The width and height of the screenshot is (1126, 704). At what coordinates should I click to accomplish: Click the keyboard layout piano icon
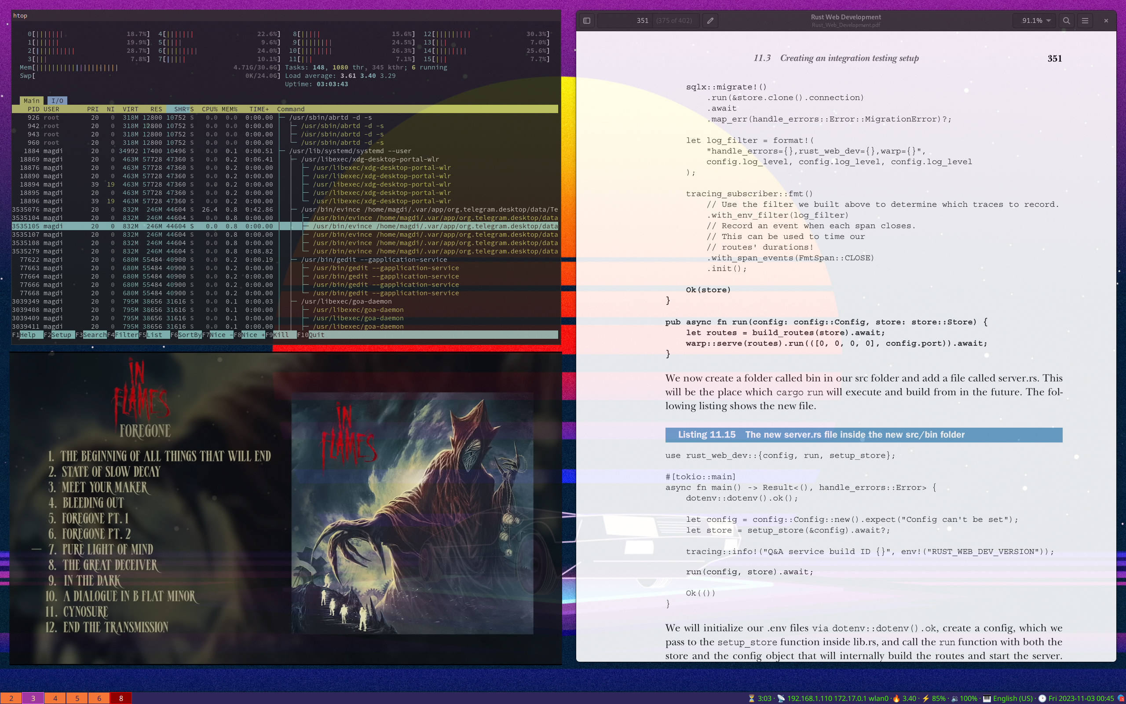pyautogui.click(x=987, y=698)
